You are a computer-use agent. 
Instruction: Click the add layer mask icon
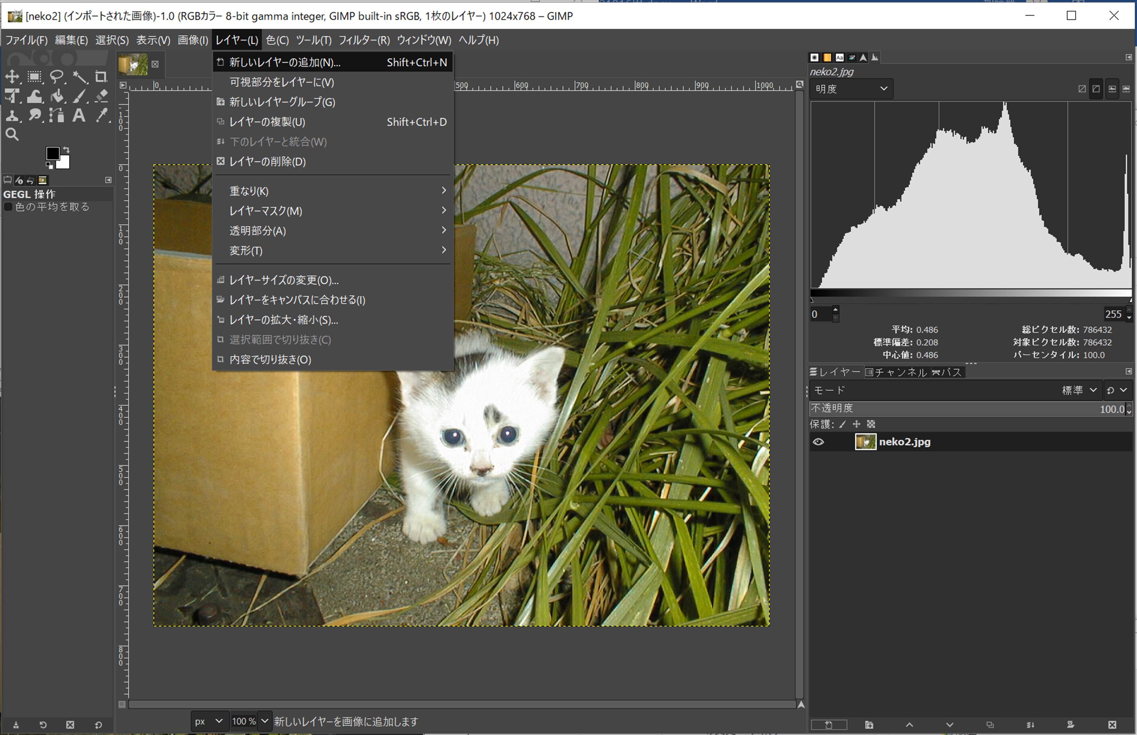pyautogui.click(x=1071, y=725)
